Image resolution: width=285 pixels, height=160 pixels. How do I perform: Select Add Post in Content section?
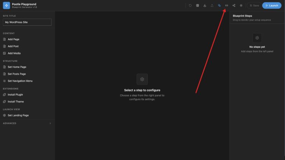tap(27, 46)
